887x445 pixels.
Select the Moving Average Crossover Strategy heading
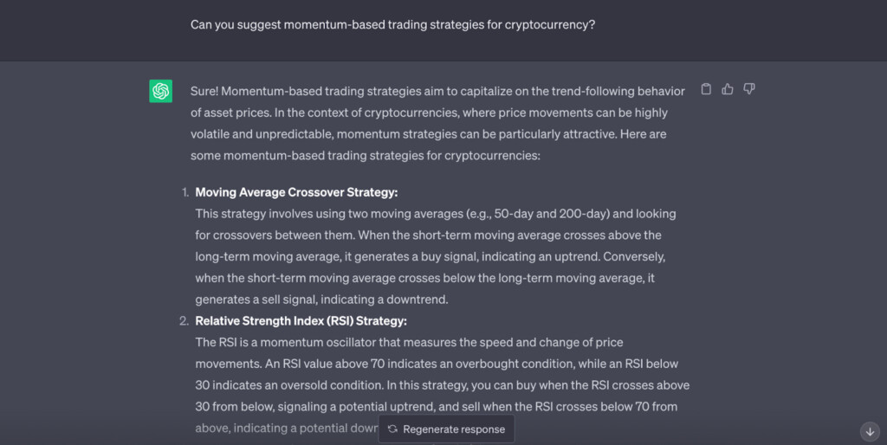pos(296,192)
